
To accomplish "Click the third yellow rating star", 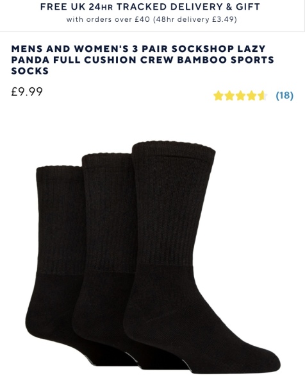I will (240, 96).
